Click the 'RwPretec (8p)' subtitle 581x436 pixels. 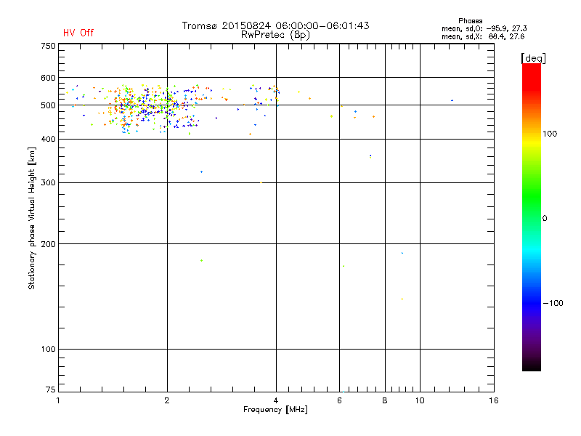(x=275, y=35)
